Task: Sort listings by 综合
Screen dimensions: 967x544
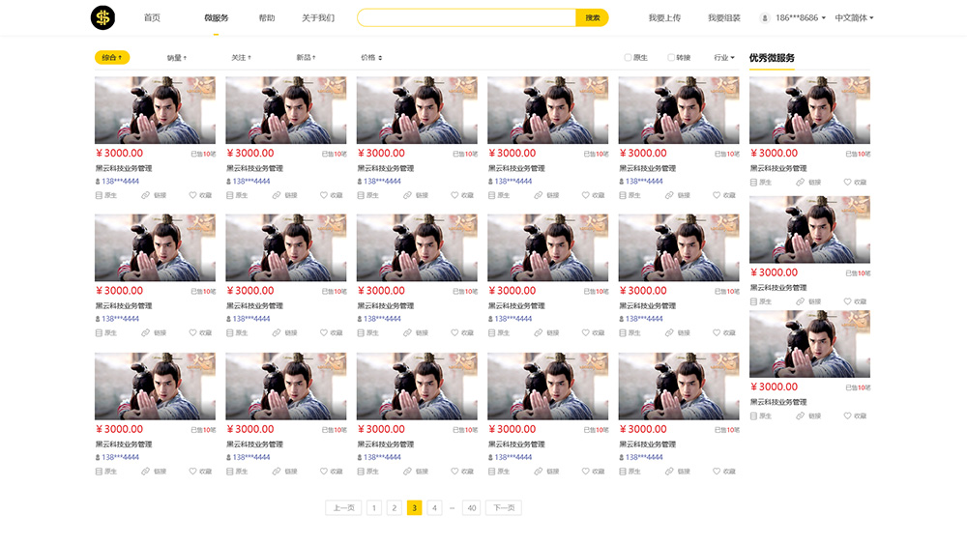Action: [112, 57]
